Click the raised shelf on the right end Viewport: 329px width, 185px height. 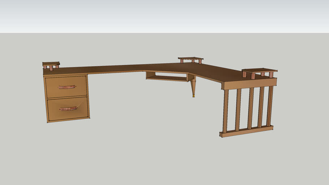(x=259, y=70)
